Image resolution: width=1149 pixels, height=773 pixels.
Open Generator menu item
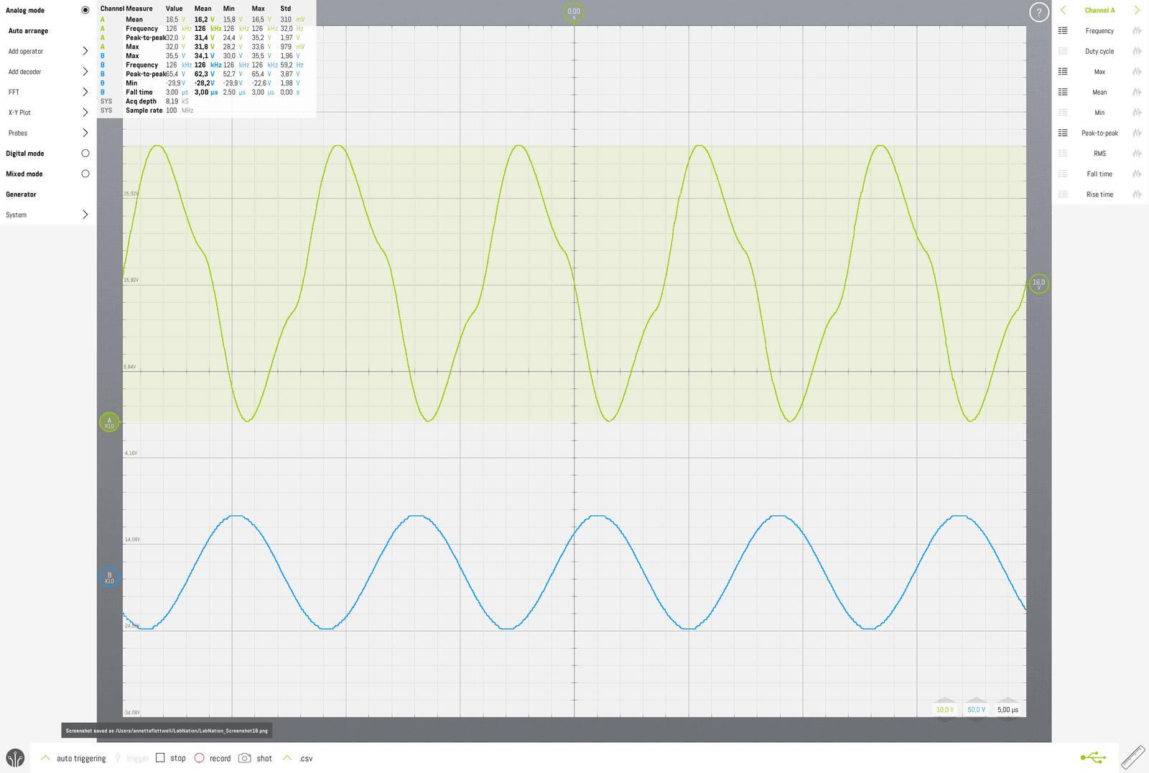pos(21,195)
